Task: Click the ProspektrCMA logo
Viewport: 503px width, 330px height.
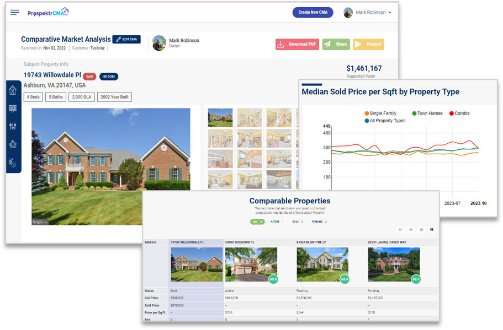Action: pos(48,12)
